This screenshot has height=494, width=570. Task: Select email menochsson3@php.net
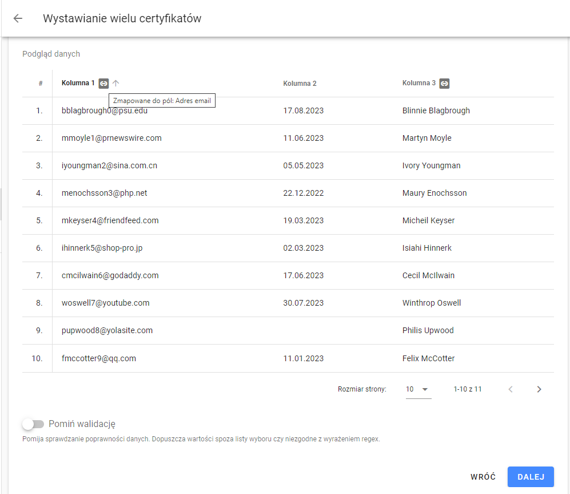[104, 193]
